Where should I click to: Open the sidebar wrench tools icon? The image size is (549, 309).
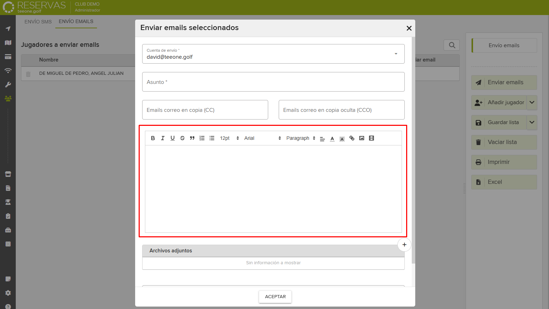click(8, 85)
